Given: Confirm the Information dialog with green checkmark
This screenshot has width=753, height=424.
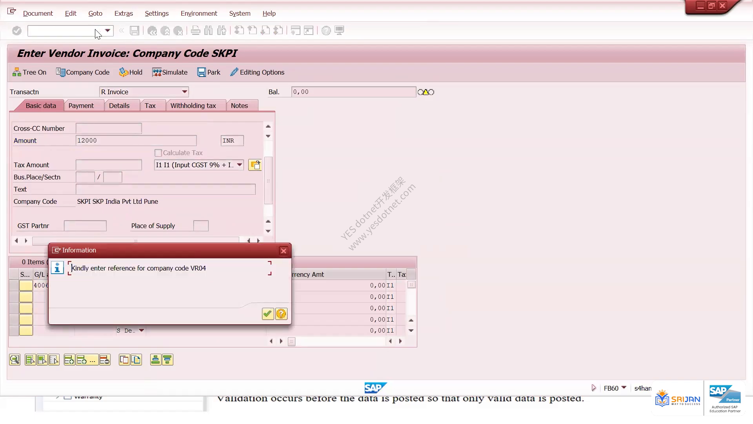Looking at the screenshot, I should tap(267, 314).
